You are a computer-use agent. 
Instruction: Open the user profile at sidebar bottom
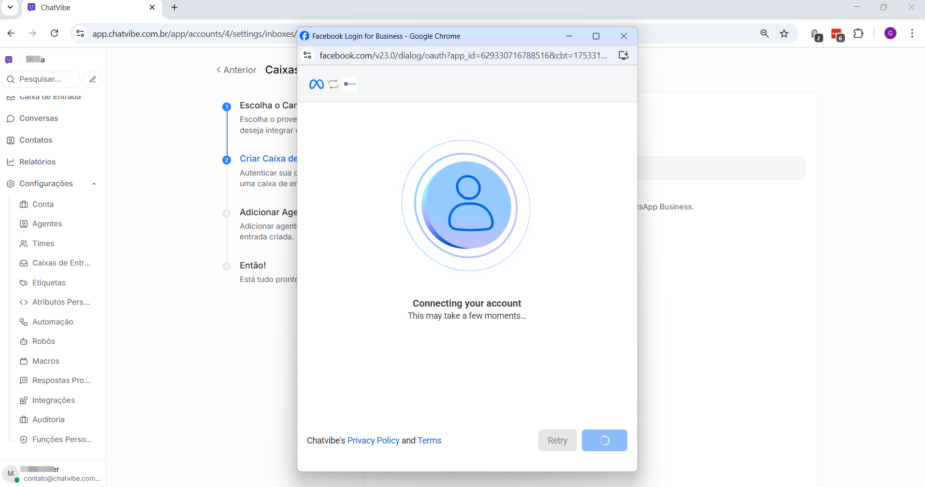click(52, 474)
